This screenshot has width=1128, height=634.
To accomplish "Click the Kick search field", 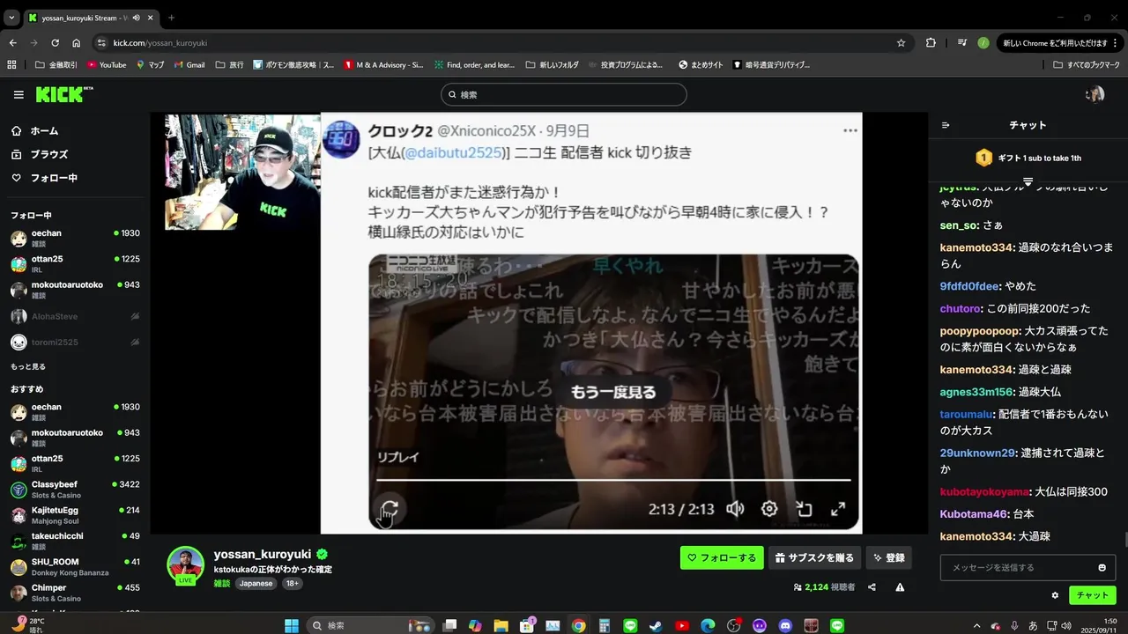I will pyautogui.click(x=564, y=94).
